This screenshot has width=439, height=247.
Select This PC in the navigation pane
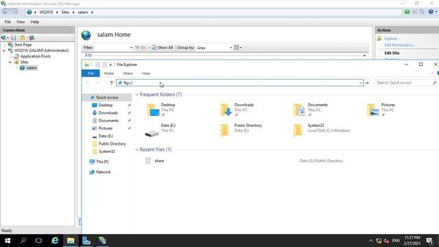[x=102, y=162]
